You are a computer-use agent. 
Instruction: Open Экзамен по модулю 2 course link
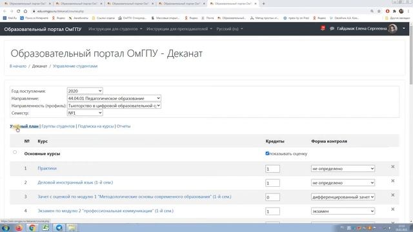pos(105,211)
